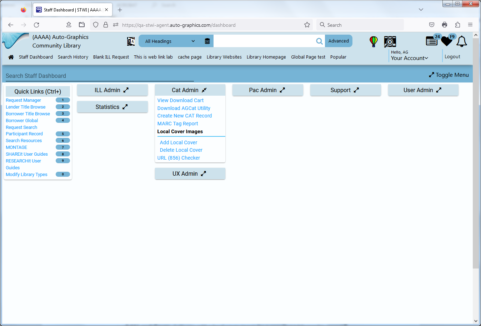This screenshot has width=481, height=326.
Task: Click the Advanced search button
Action: (x=339, y=41)
